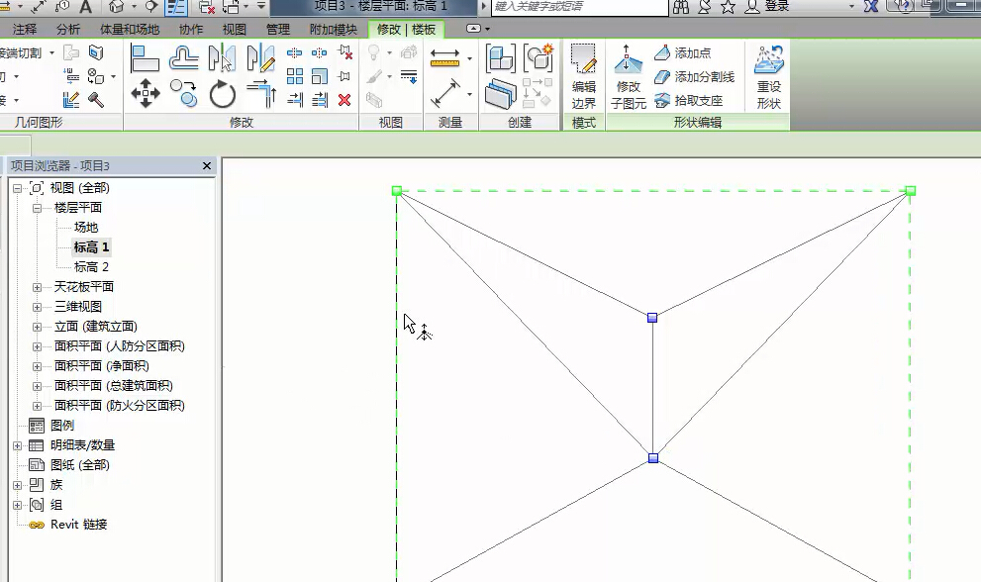The height and width of the screenshot is (582, 981).
Task: Collapse the 楼层平面 tree node
Action: tap(38, 208)
